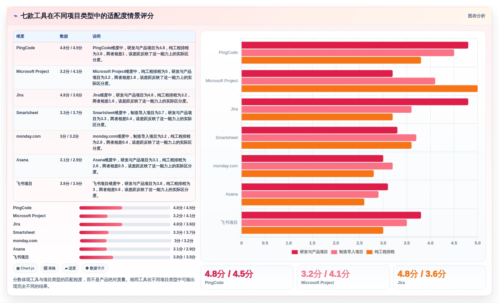
Task: Click Jira 研发与产品项目 red bar
Action: point(355,102)
